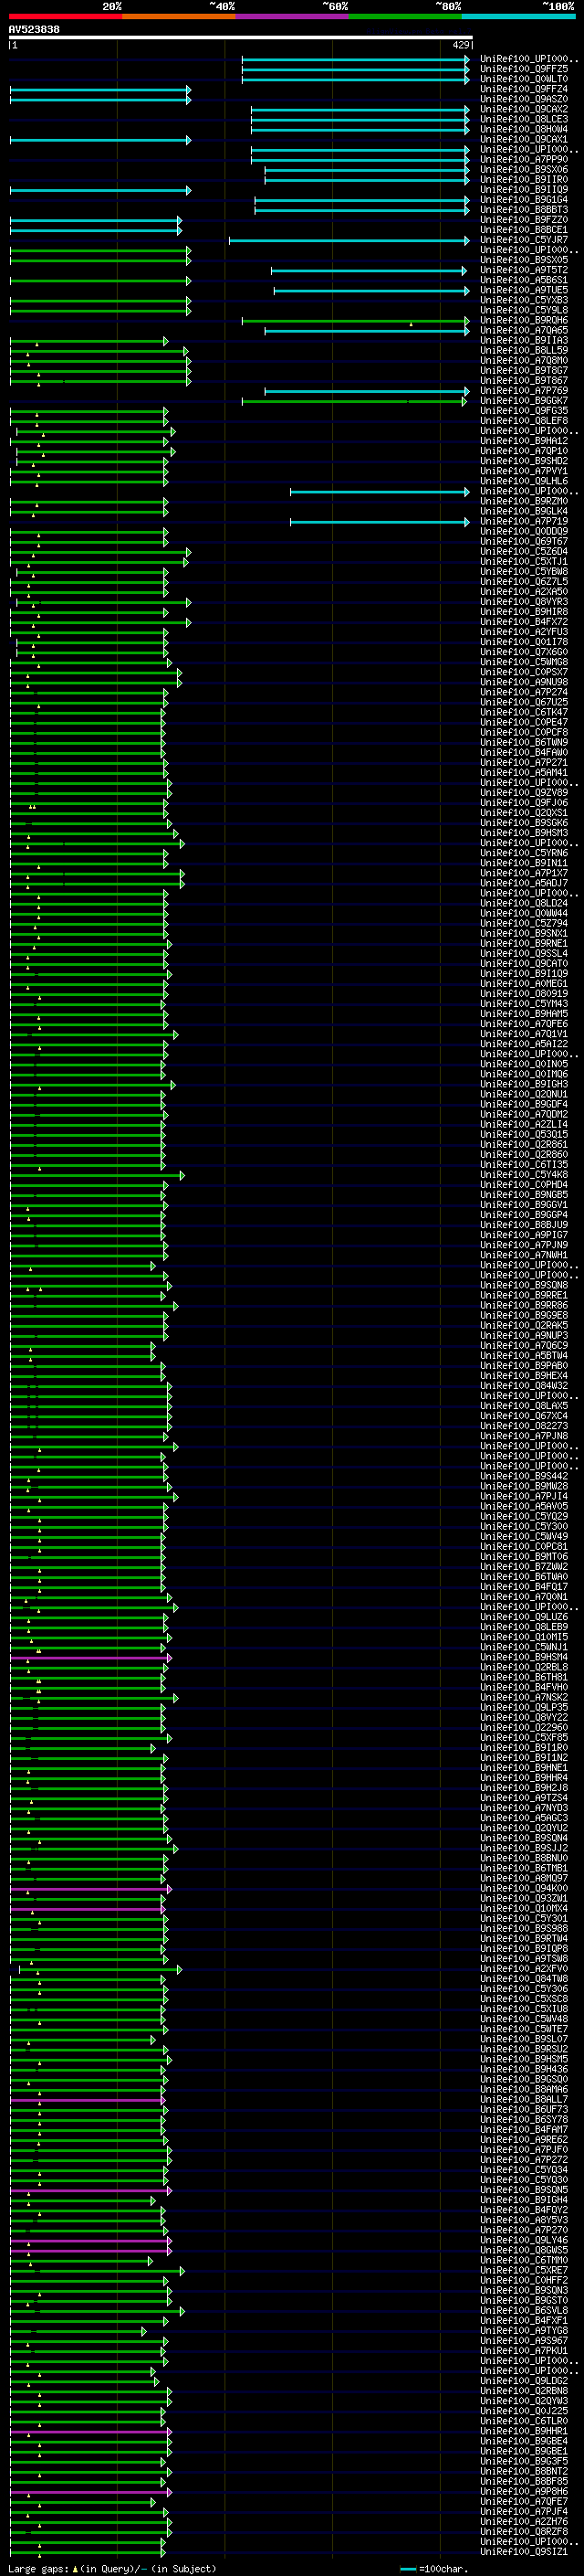Click the UniRef100_Q8LD24 entry
Screen dimensions: 584x2576
[x=524, y=903]
